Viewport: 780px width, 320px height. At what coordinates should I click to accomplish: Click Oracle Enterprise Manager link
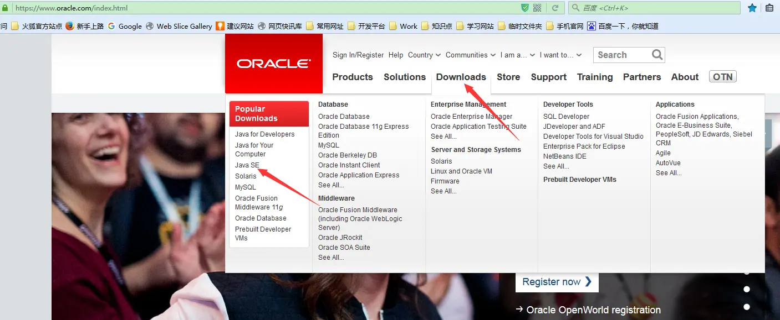pyautogui.click(x=472, y=117)
